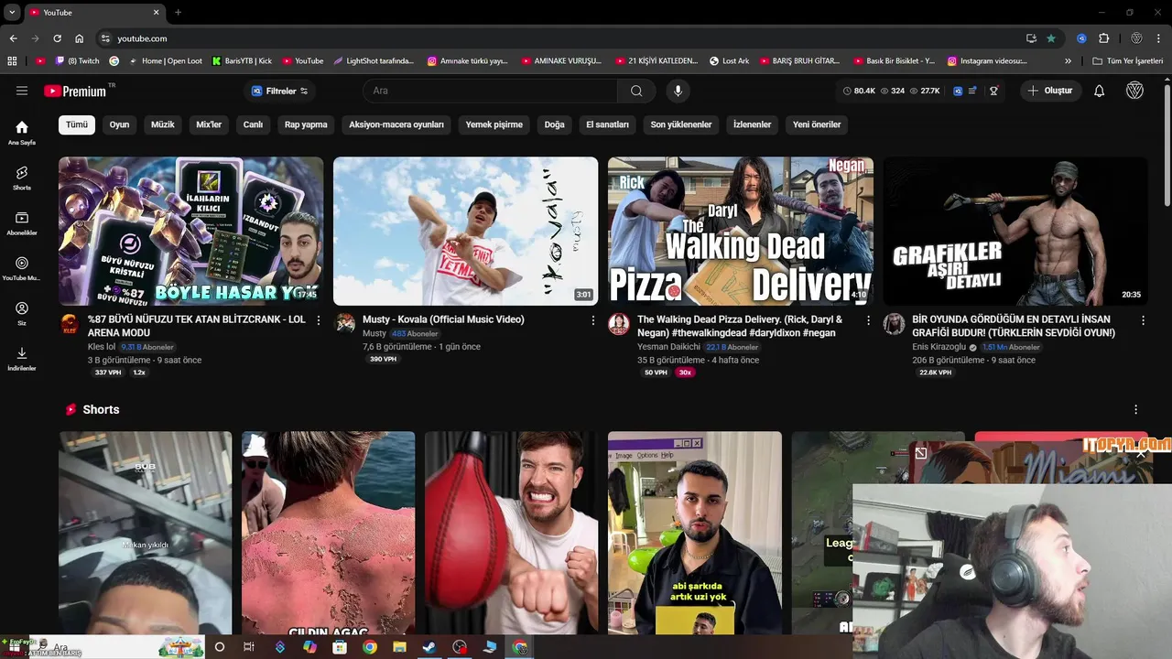
Task: Open more options for Walking Dead video
Action: pyautogui.click(x=868, y=320)
